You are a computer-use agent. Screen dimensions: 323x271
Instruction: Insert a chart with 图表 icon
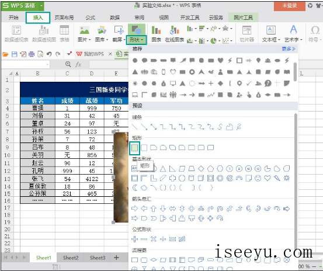[x=156, y=33]
